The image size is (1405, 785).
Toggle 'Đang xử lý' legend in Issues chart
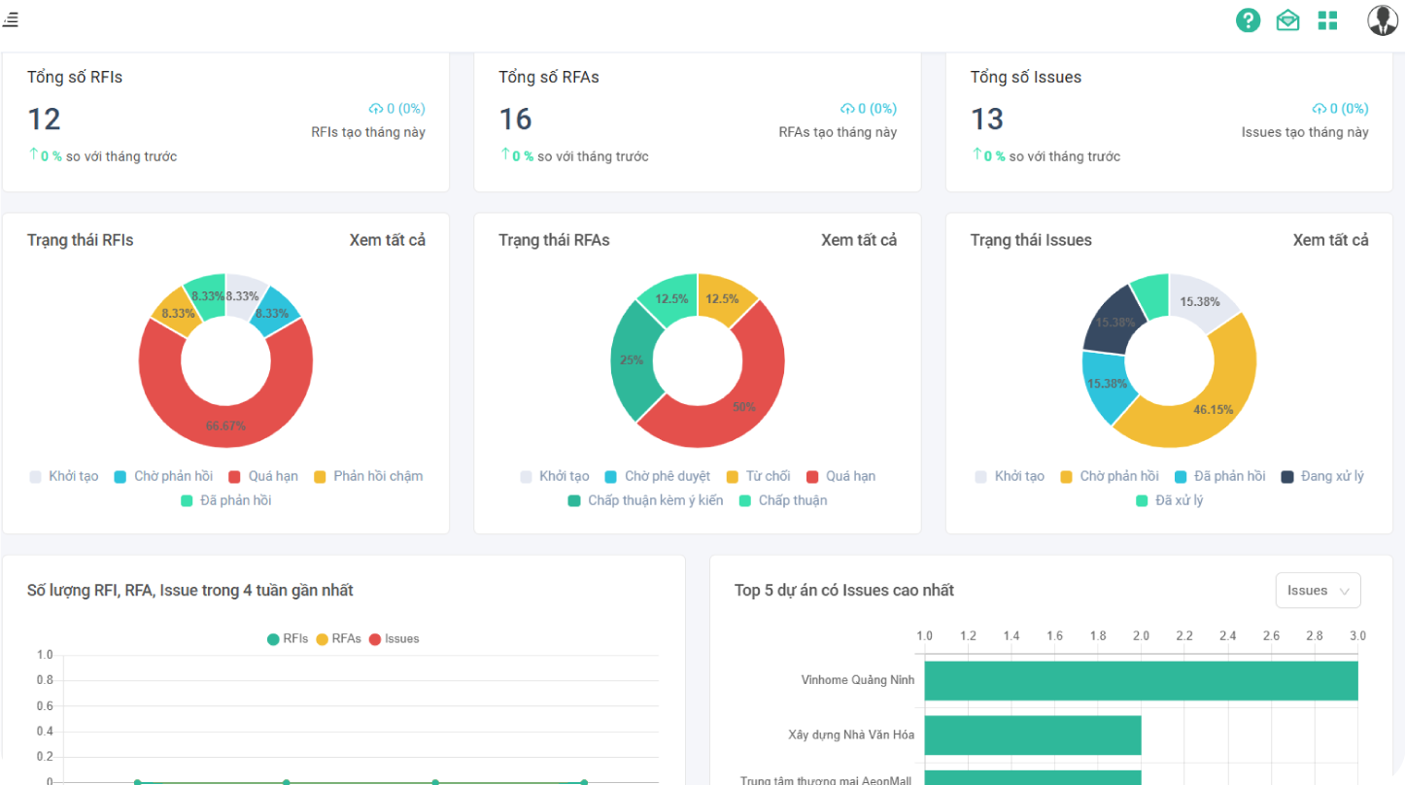pyautogui.click(x=1322, y=476)
